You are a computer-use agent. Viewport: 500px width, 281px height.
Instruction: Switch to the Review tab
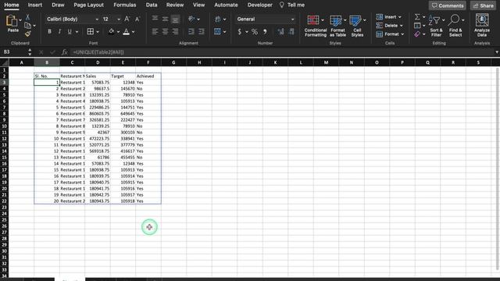point(175,5)
